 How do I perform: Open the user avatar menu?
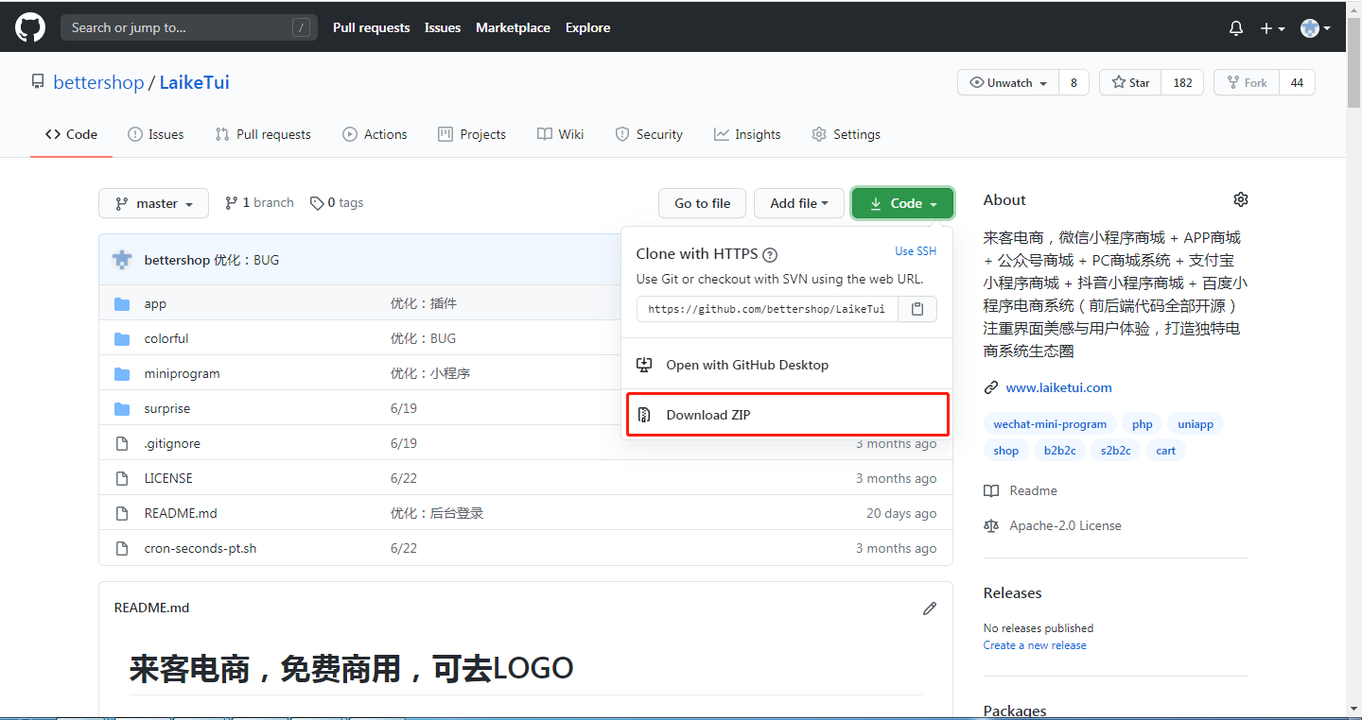point(1315,28)
